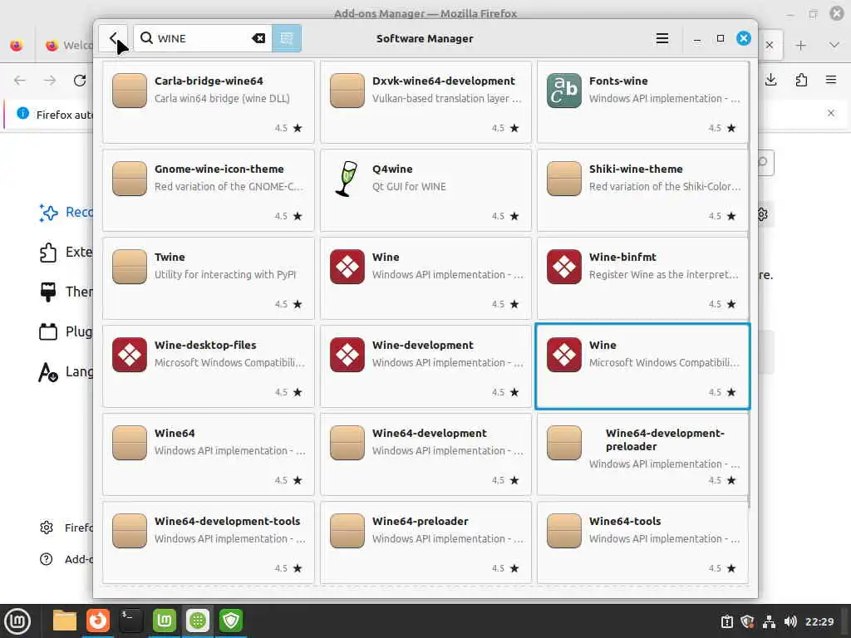
Task: Go back in Software Manager
Action: (x=113, y=38)
